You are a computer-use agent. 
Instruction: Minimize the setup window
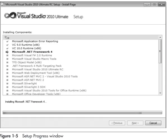click(x=147, y=4)
